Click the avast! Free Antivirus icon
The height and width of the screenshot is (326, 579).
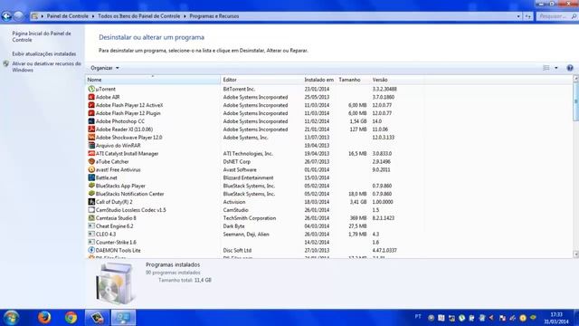(x=91, y=169)
